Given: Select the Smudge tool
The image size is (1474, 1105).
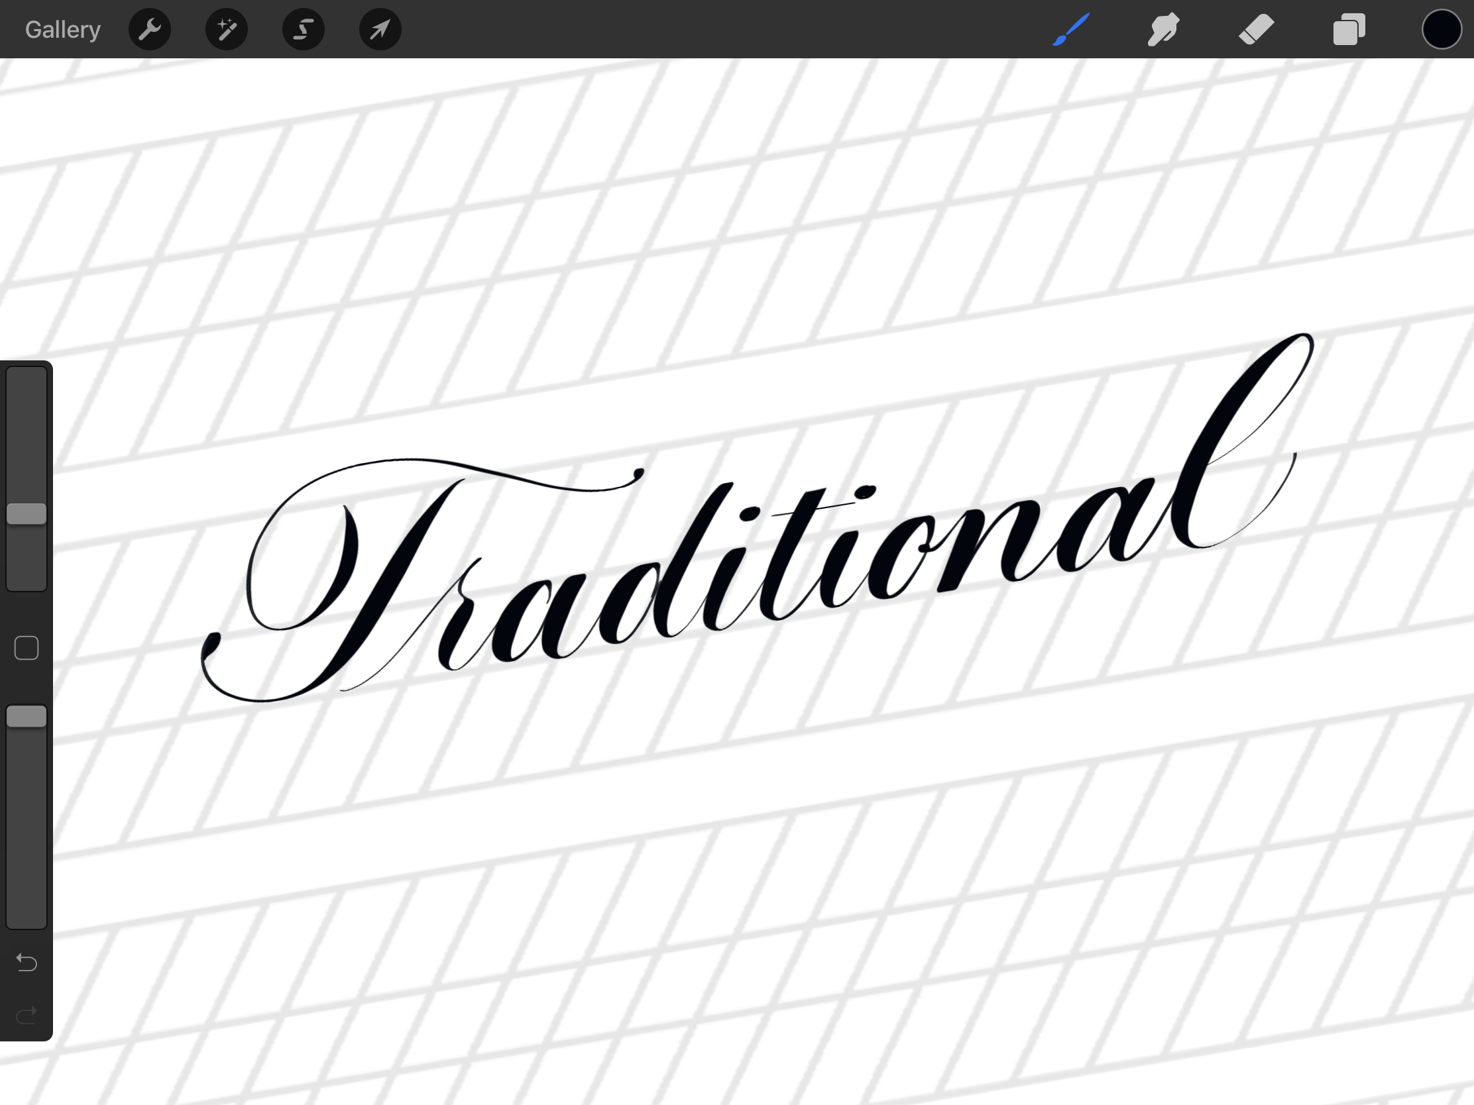Looking at the screenshot, I should tap(1163, 29).
